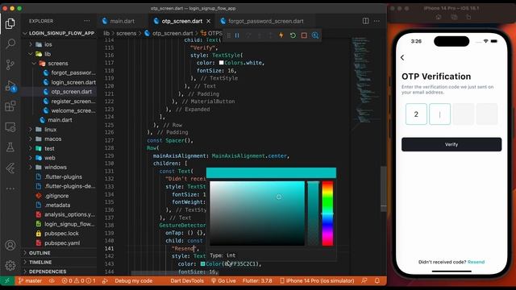This screenshot has width=516, height=290.
Task: Click the teal color preview header bar
Action: [271, 172]
